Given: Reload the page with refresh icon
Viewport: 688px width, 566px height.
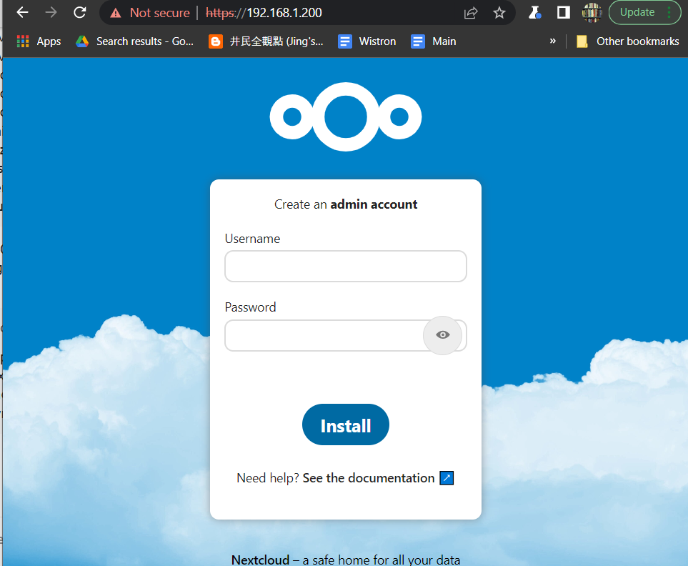Looking at the screenshot, I should (80, 12).
